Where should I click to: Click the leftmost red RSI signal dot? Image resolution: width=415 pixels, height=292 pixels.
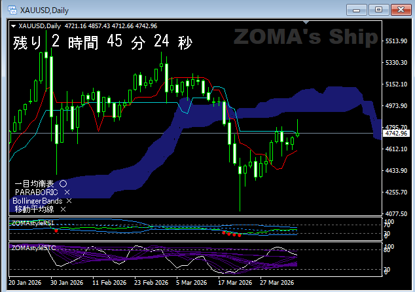click(x=56, y=231)
